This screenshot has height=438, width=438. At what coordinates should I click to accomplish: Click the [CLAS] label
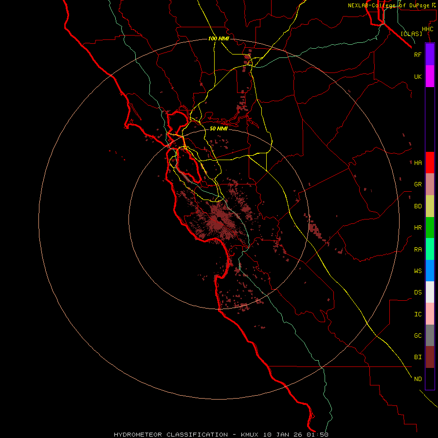(411, 34)
